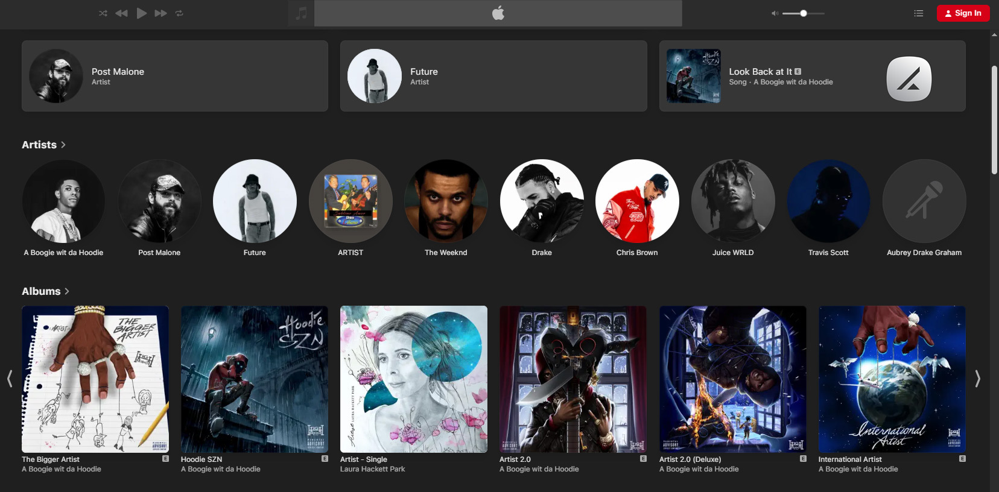Viewport: 999px width, 492px height.
Task: Click A Boogie wit da Hoodie under Hoodie SZN
Action: [x=221, y=469]
